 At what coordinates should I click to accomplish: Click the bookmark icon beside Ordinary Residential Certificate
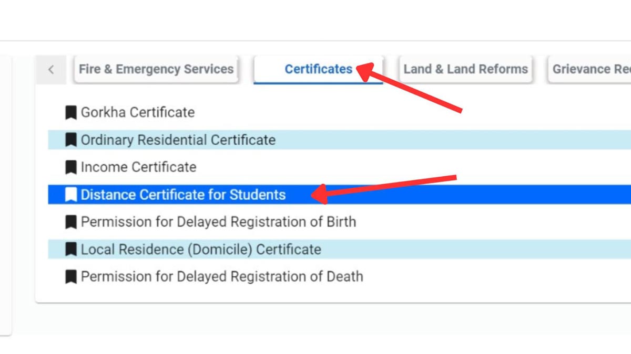pos(70,140)
